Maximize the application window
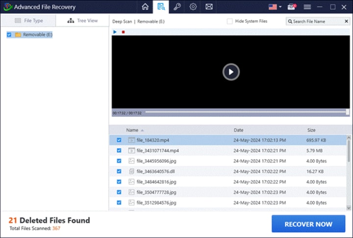Screen dimensions: 353x238 click(333, 7)
